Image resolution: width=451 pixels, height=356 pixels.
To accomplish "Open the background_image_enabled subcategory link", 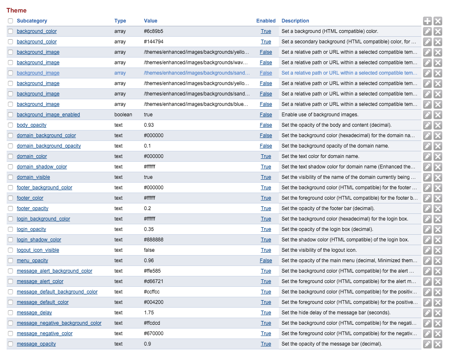I will click(x=48, y=115).
